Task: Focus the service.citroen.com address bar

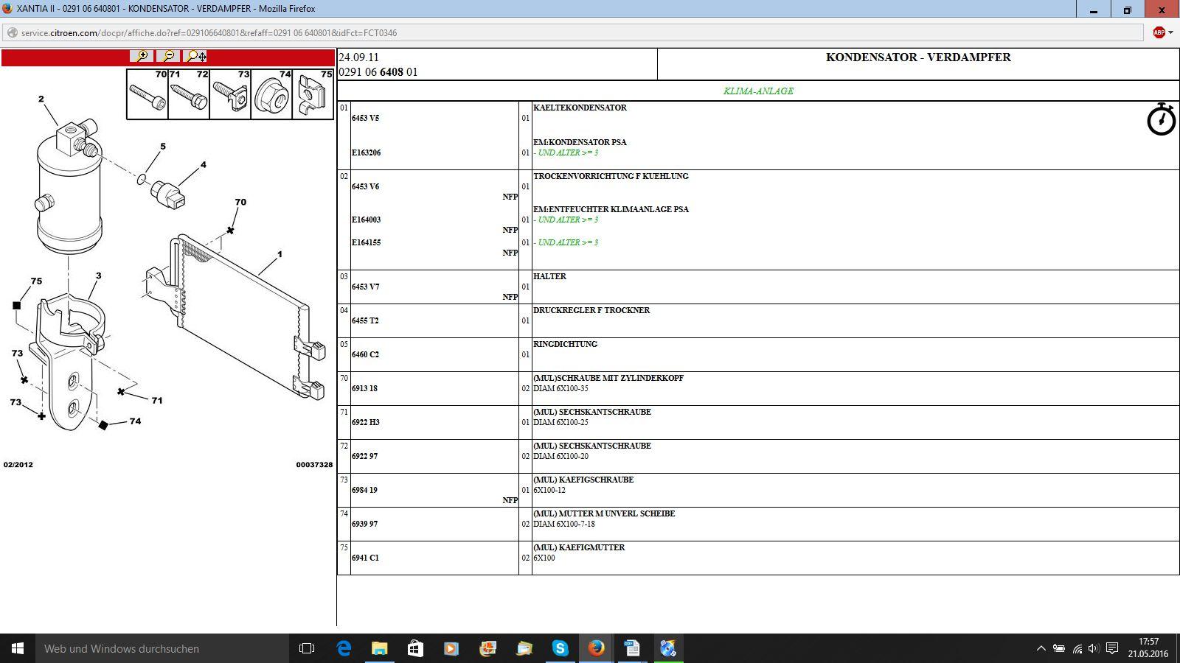Action: [574, 32]
